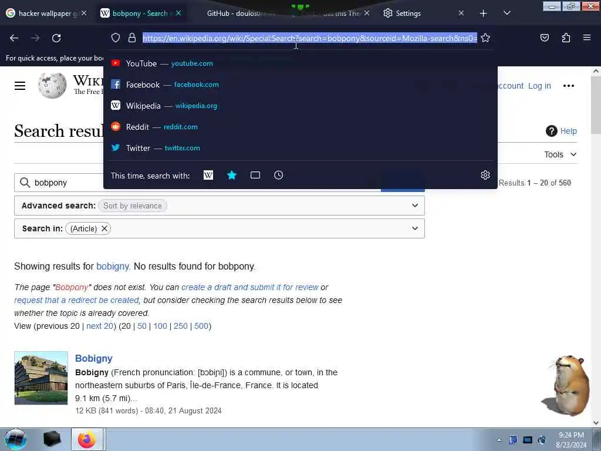This screenshot has height=451, width=601.
Task: Close the Settings tab
Action: 461,14
